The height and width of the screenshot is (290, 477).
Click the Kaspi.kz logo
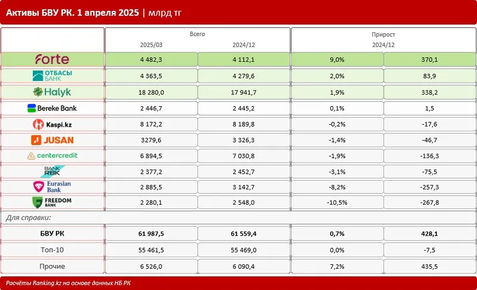pos(52,124)
